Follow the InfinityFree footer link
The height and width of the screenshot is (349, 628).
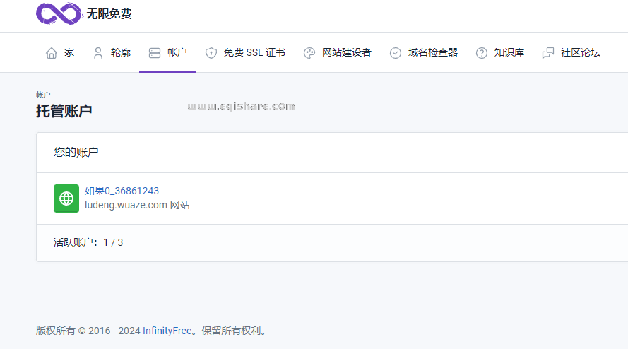167,331
